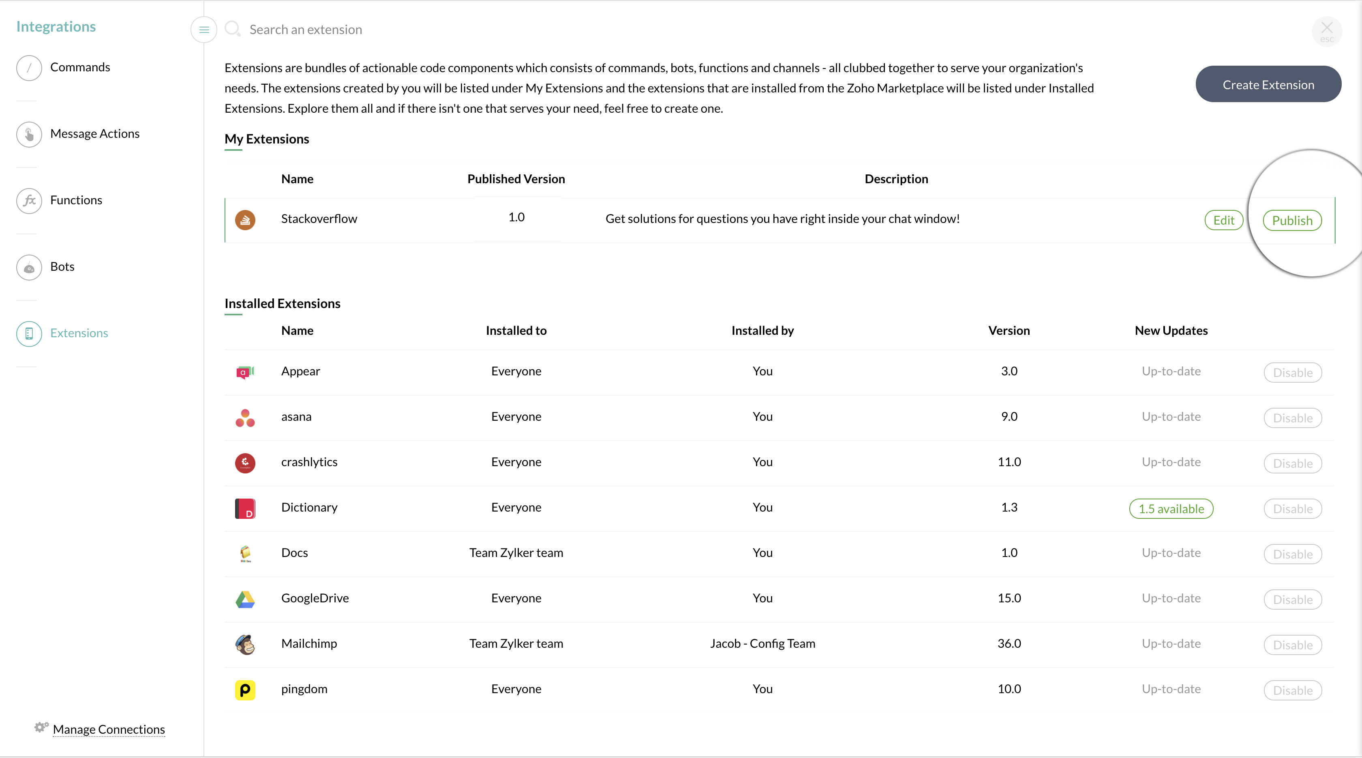Click the GoogleDrive triangle icon
The image size is (1362, 758).
pyautogui.click(x=245, y=599)
